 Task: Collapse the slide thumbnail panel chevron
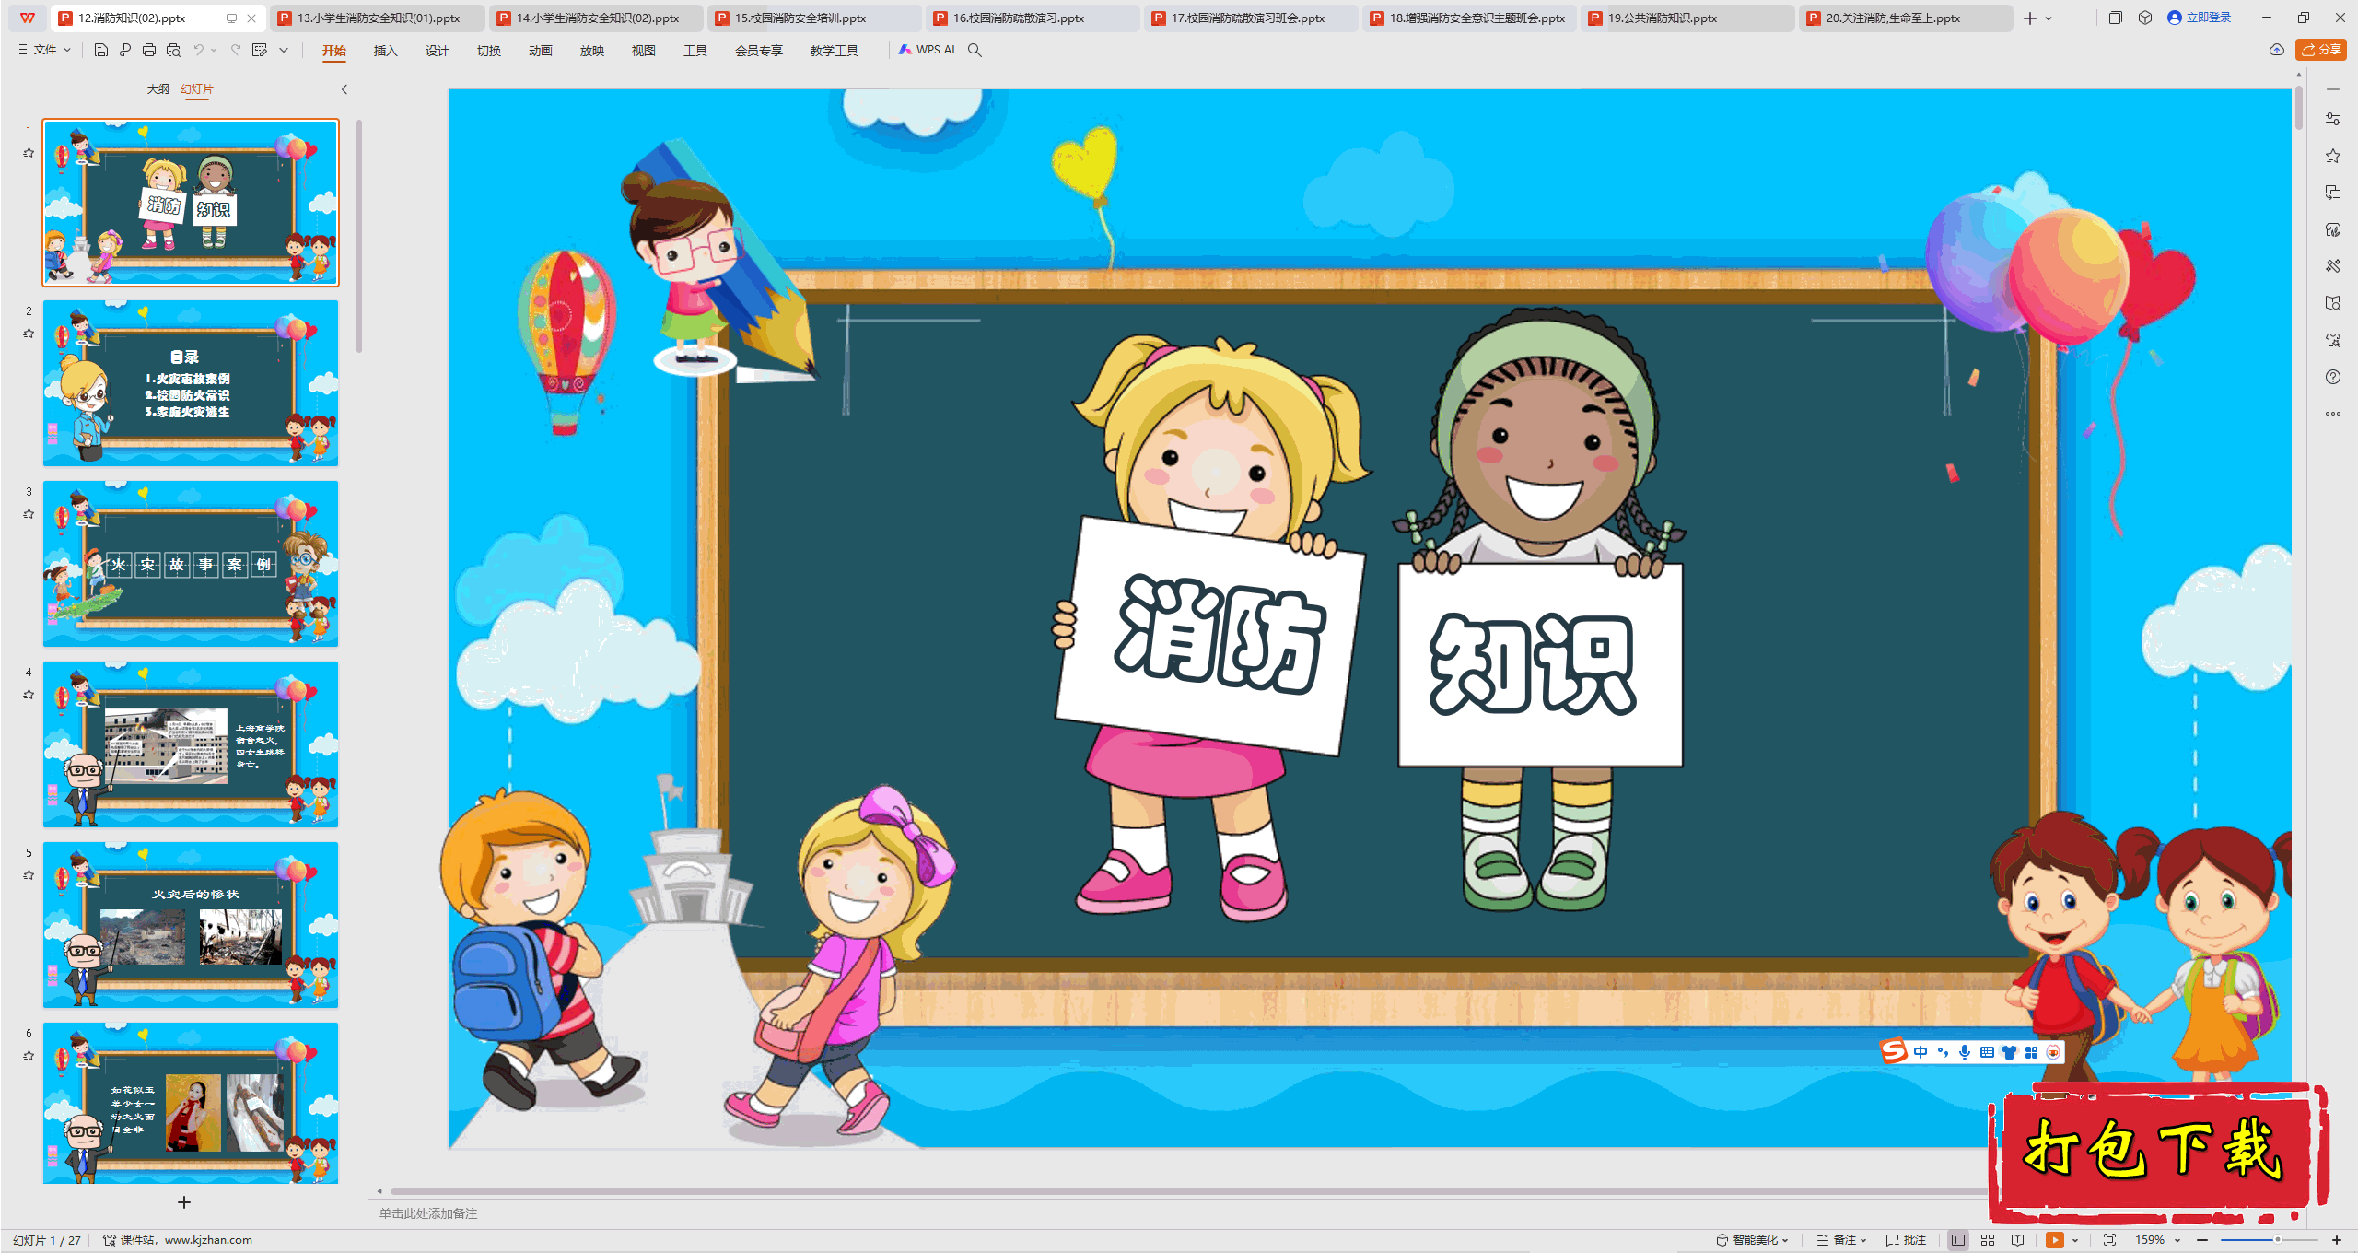click(344, 89)
